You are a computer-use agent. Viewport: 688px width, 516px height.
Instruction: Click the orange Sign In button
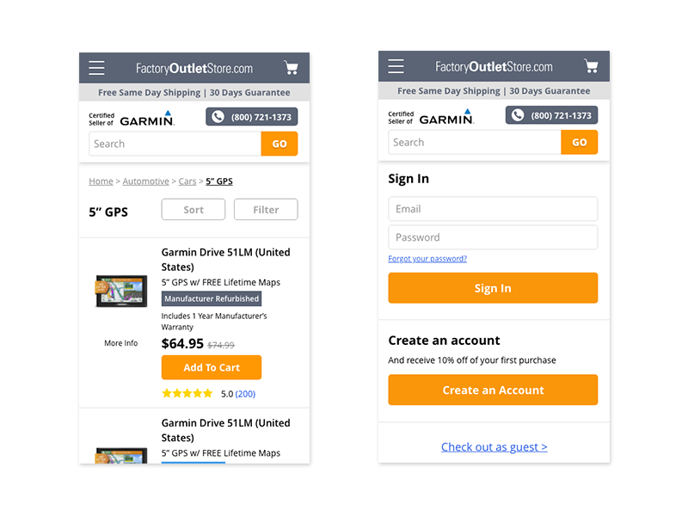click(493, 288)
